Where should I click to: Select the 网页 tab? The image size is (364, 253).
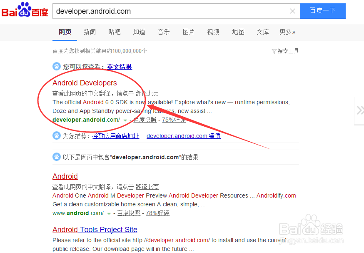point(65,32)
